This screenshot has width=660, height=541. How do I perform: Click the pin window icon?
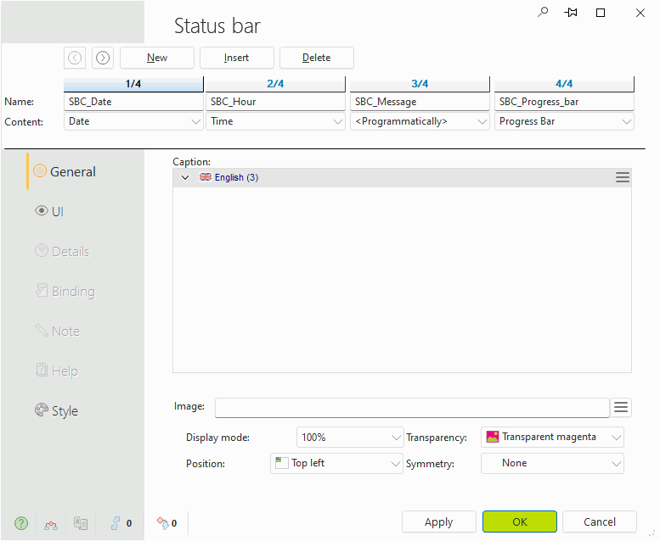click(x=572, y=13)
